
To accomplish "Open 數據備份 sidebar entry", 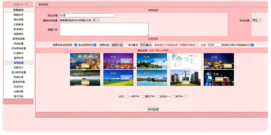I will click(19, 29).
